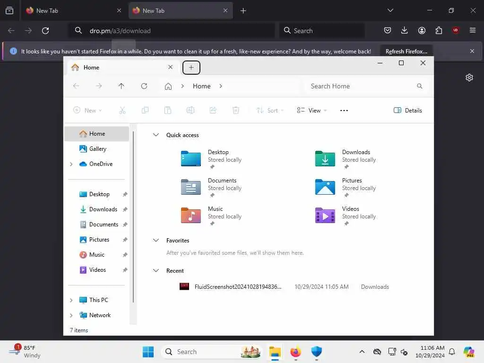This screenshot has width=484, height=363.
Task: Open the Windows Start menu
Action: [x=148, y=352]
